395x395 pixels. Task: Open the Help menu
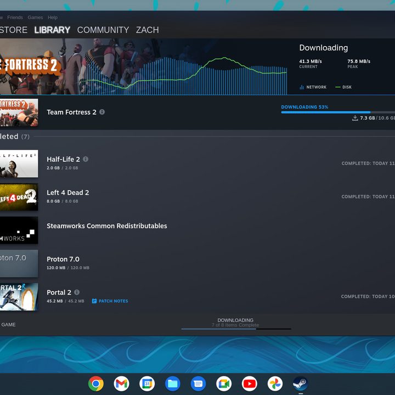point(53,18)
